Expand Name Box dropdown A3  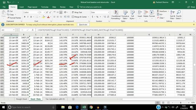(14, 30)
